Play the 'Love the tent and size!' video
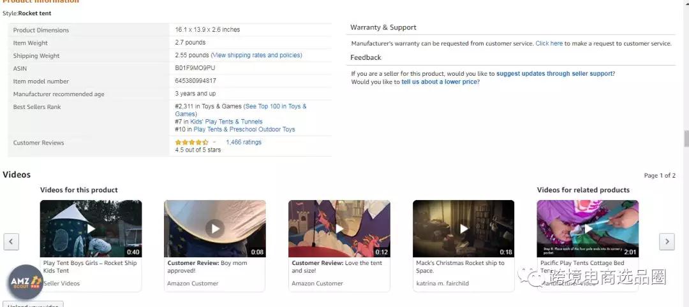Screen dimensions: 689x307 pos(339,229)
